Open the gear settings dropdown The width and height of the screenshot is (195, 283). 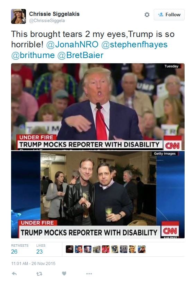click(147, 15)
